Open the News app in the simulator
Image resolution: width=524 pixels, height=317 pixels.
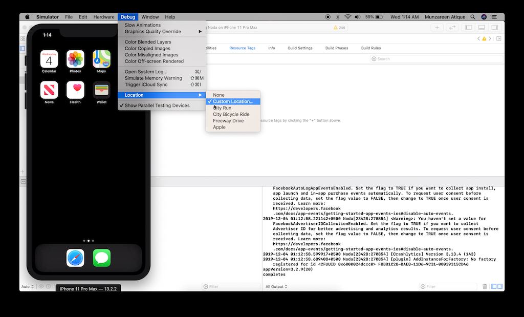(49, 90)
